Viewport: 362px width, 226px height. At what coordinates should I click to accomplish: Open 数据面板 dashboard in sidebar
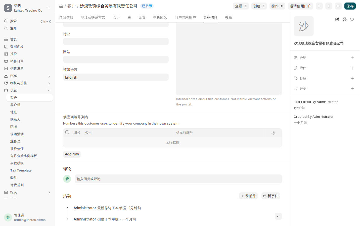(x=28, y=47)
